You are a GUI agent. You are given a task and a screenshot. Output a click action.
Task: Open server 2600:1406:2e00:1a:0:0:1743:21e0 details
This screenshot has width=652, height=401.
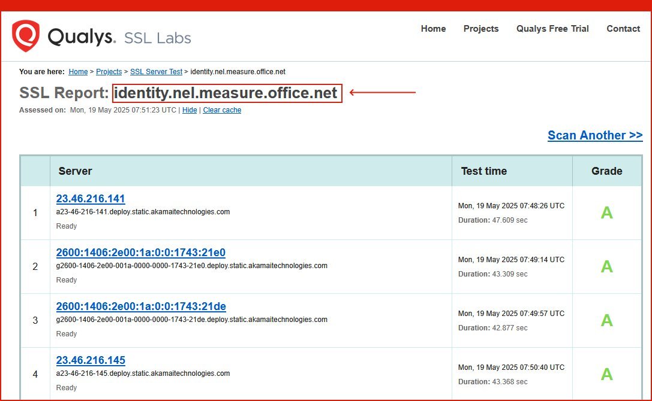tap(141, 253)
